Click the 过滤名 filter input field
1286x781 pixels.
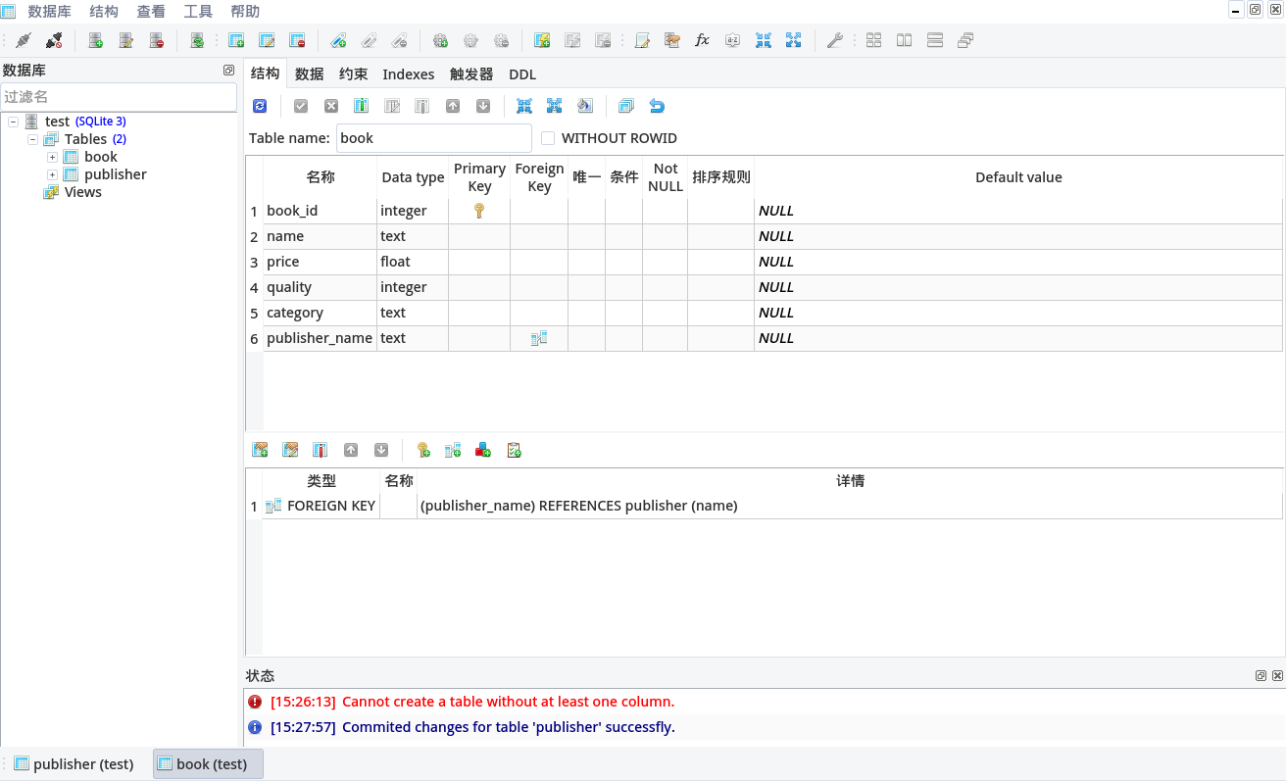(x=119, y=97)
